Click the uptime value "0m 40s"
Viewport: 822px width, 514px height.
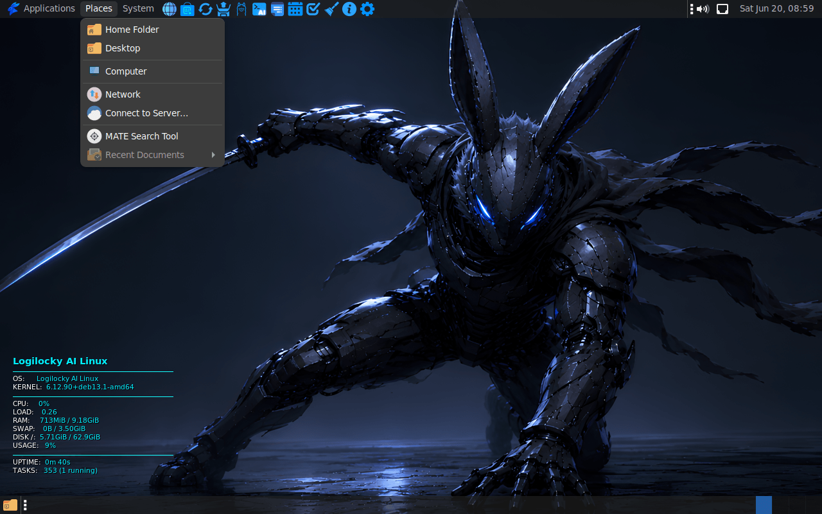[x=58, y=462]
